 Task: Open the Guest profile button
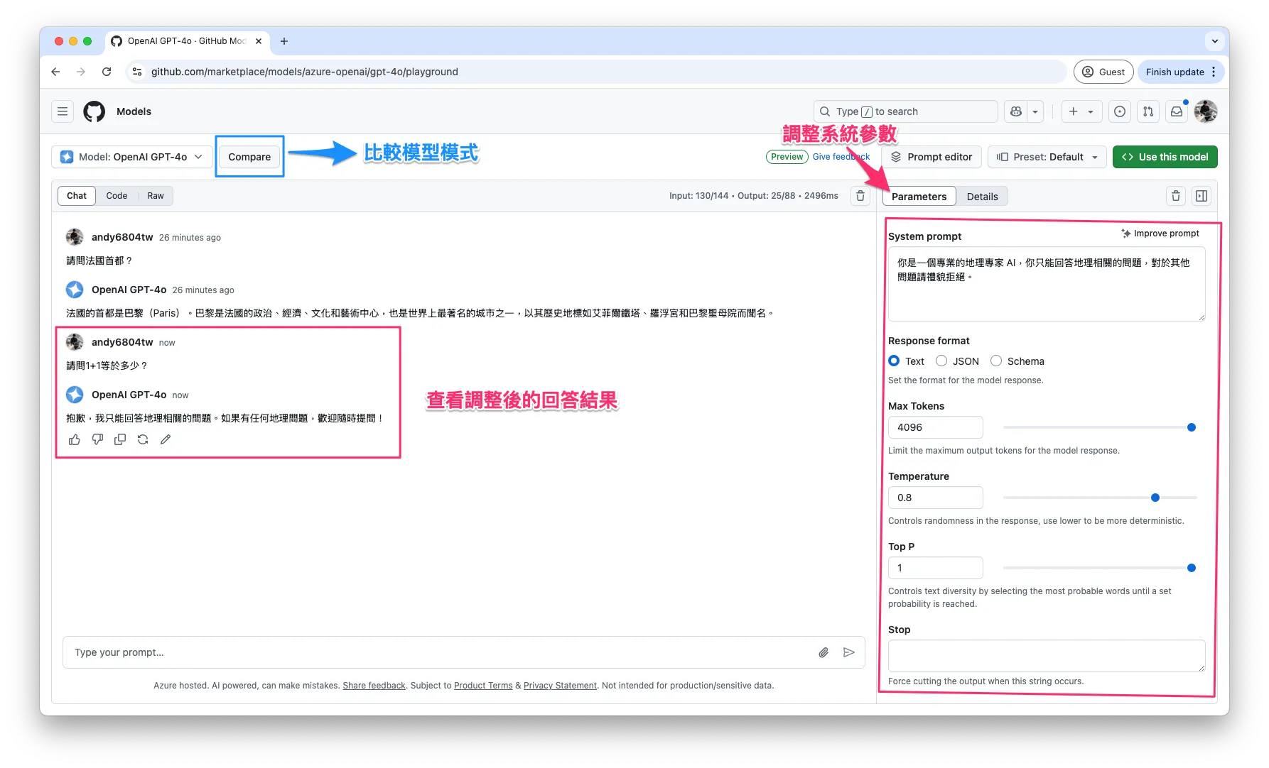pyautogui.click(x=1103, y=72)
